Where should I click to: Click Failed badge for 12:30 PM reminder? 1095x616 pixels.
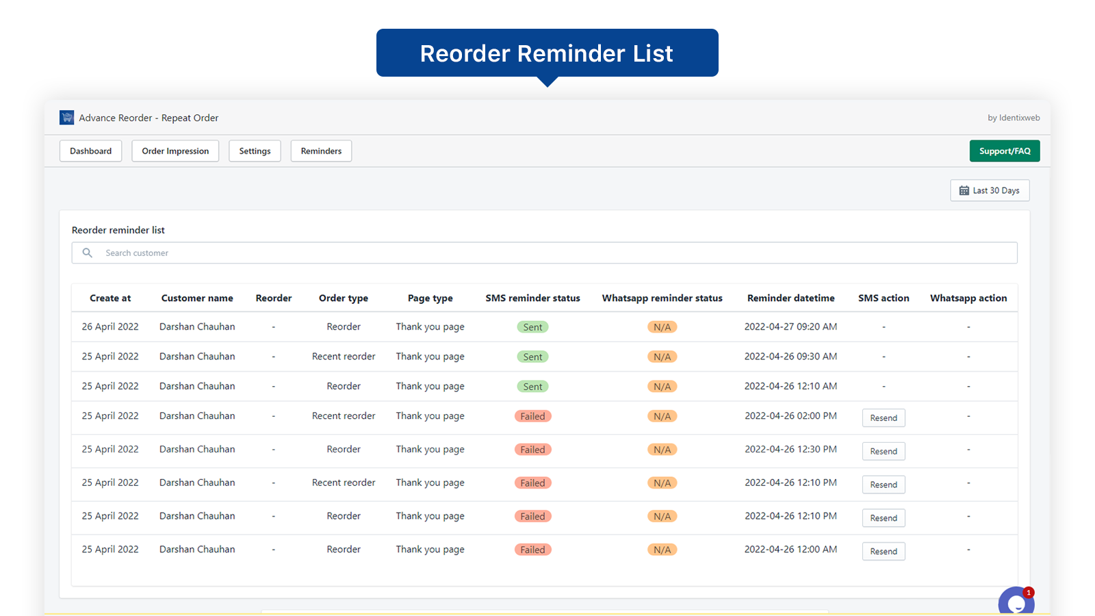coord(532,450)
